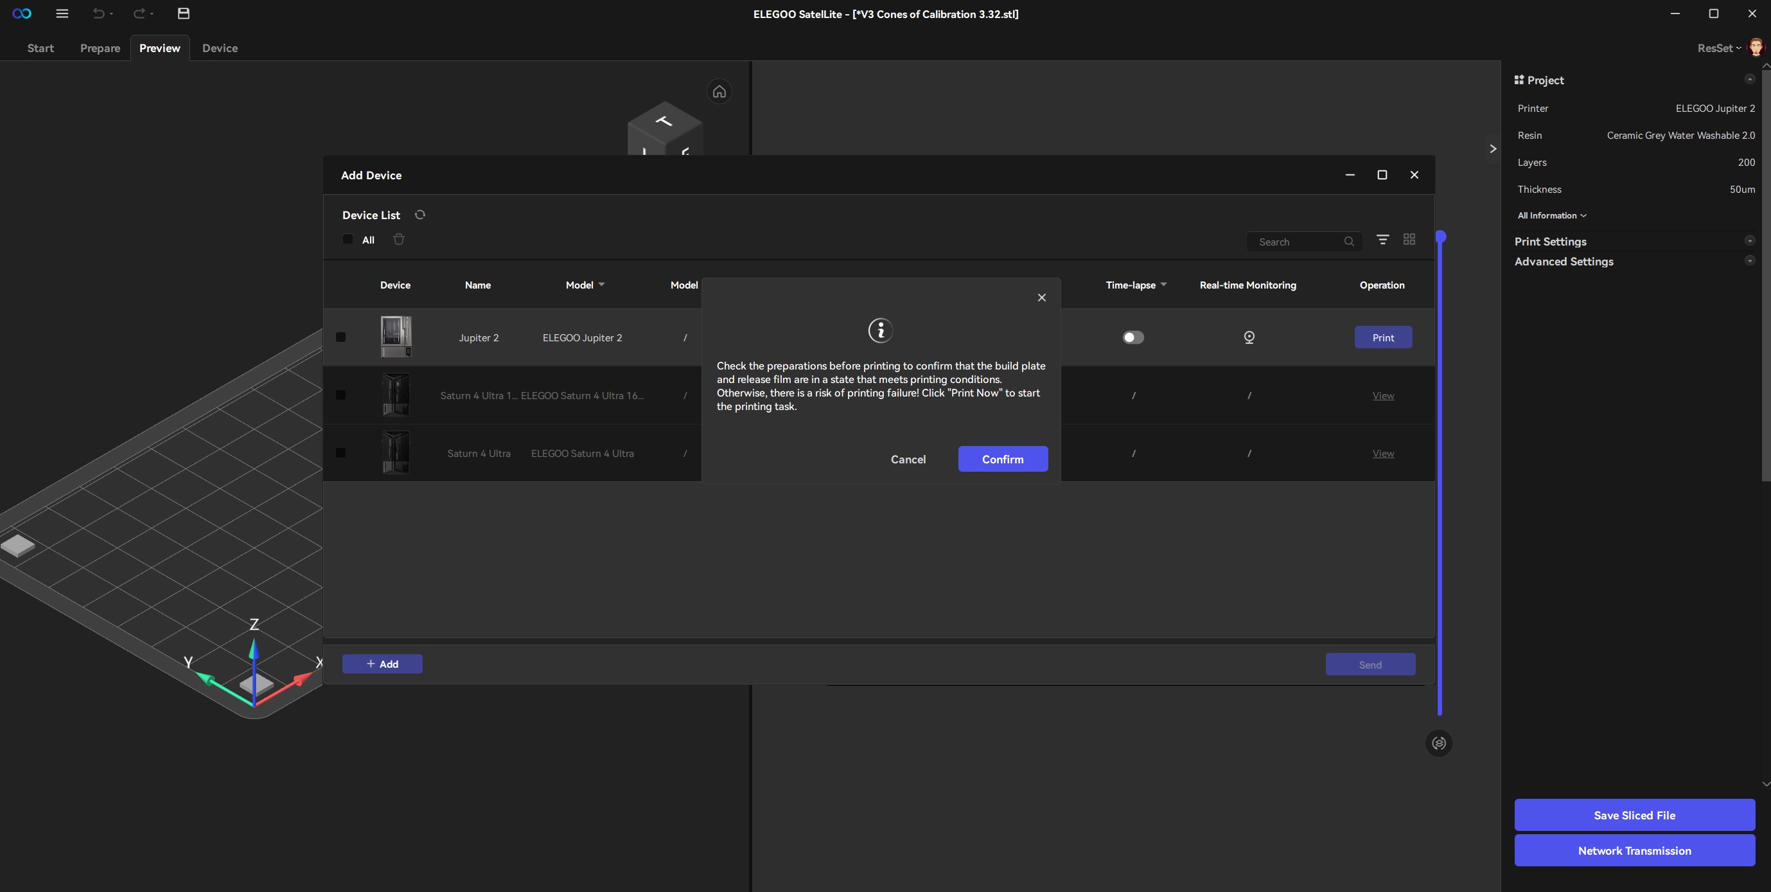This screenshot has height=892, width=1771.
Task: Click Ceramic Grey Water Washable 2.0 resin value
Action: tap(1680, 136)
